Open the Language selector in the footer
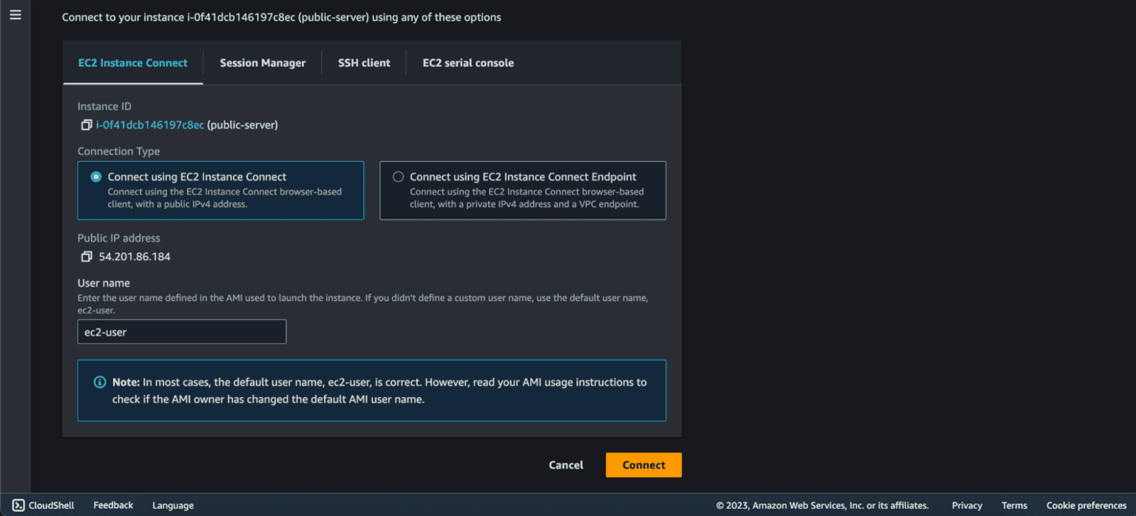 173,506
